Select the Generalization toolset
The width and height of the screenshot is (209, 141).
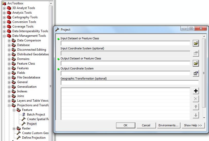coord(27,87)
